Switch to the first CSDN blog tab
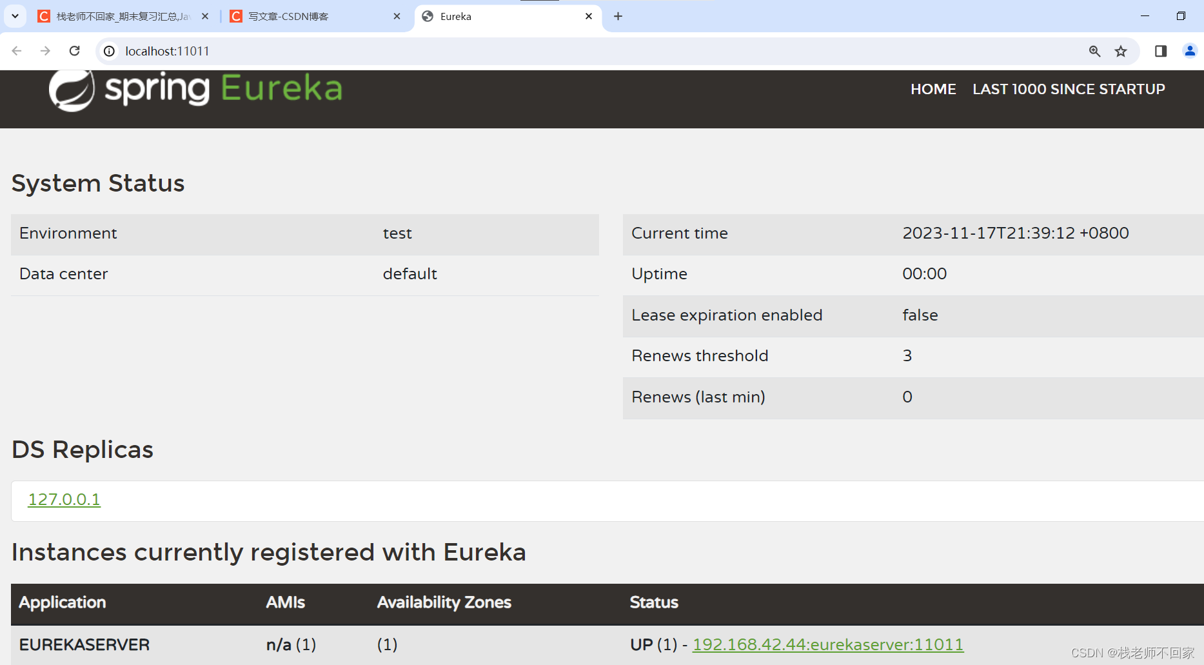This screenshot has width=1204, height=665. (123, 16)
